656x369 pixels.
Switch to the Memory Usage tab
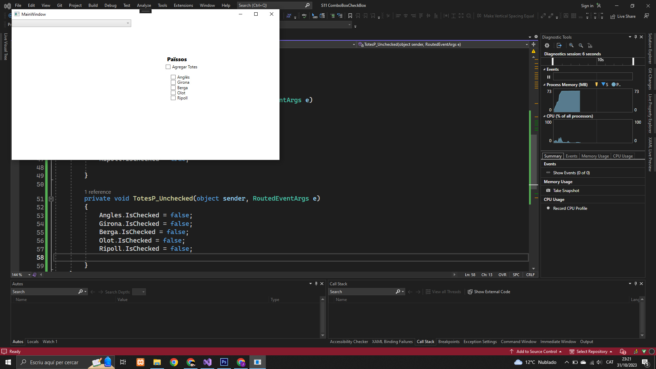pyautogui.click(x=595, y=156)
